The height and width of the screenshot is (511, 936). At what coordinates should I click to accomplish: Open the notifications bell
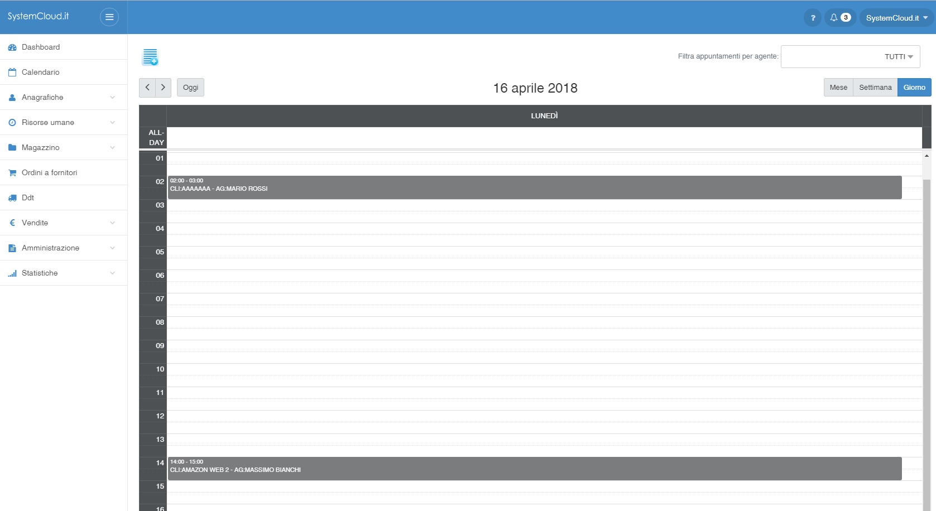839,18
